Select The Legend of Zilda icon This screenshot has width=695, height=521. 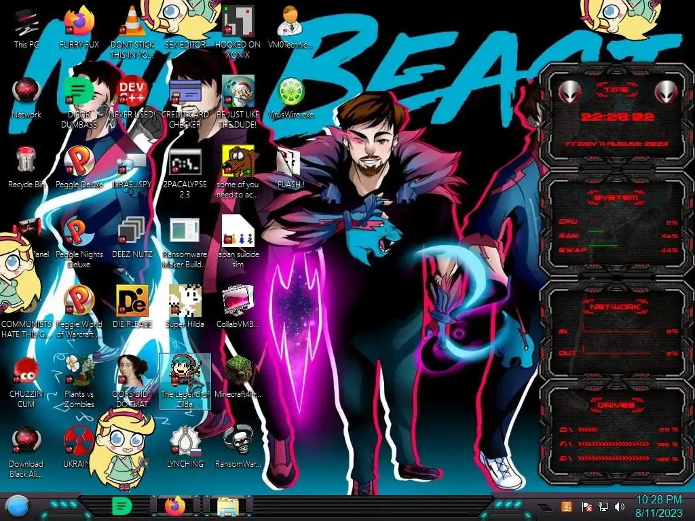click(185, 381)
